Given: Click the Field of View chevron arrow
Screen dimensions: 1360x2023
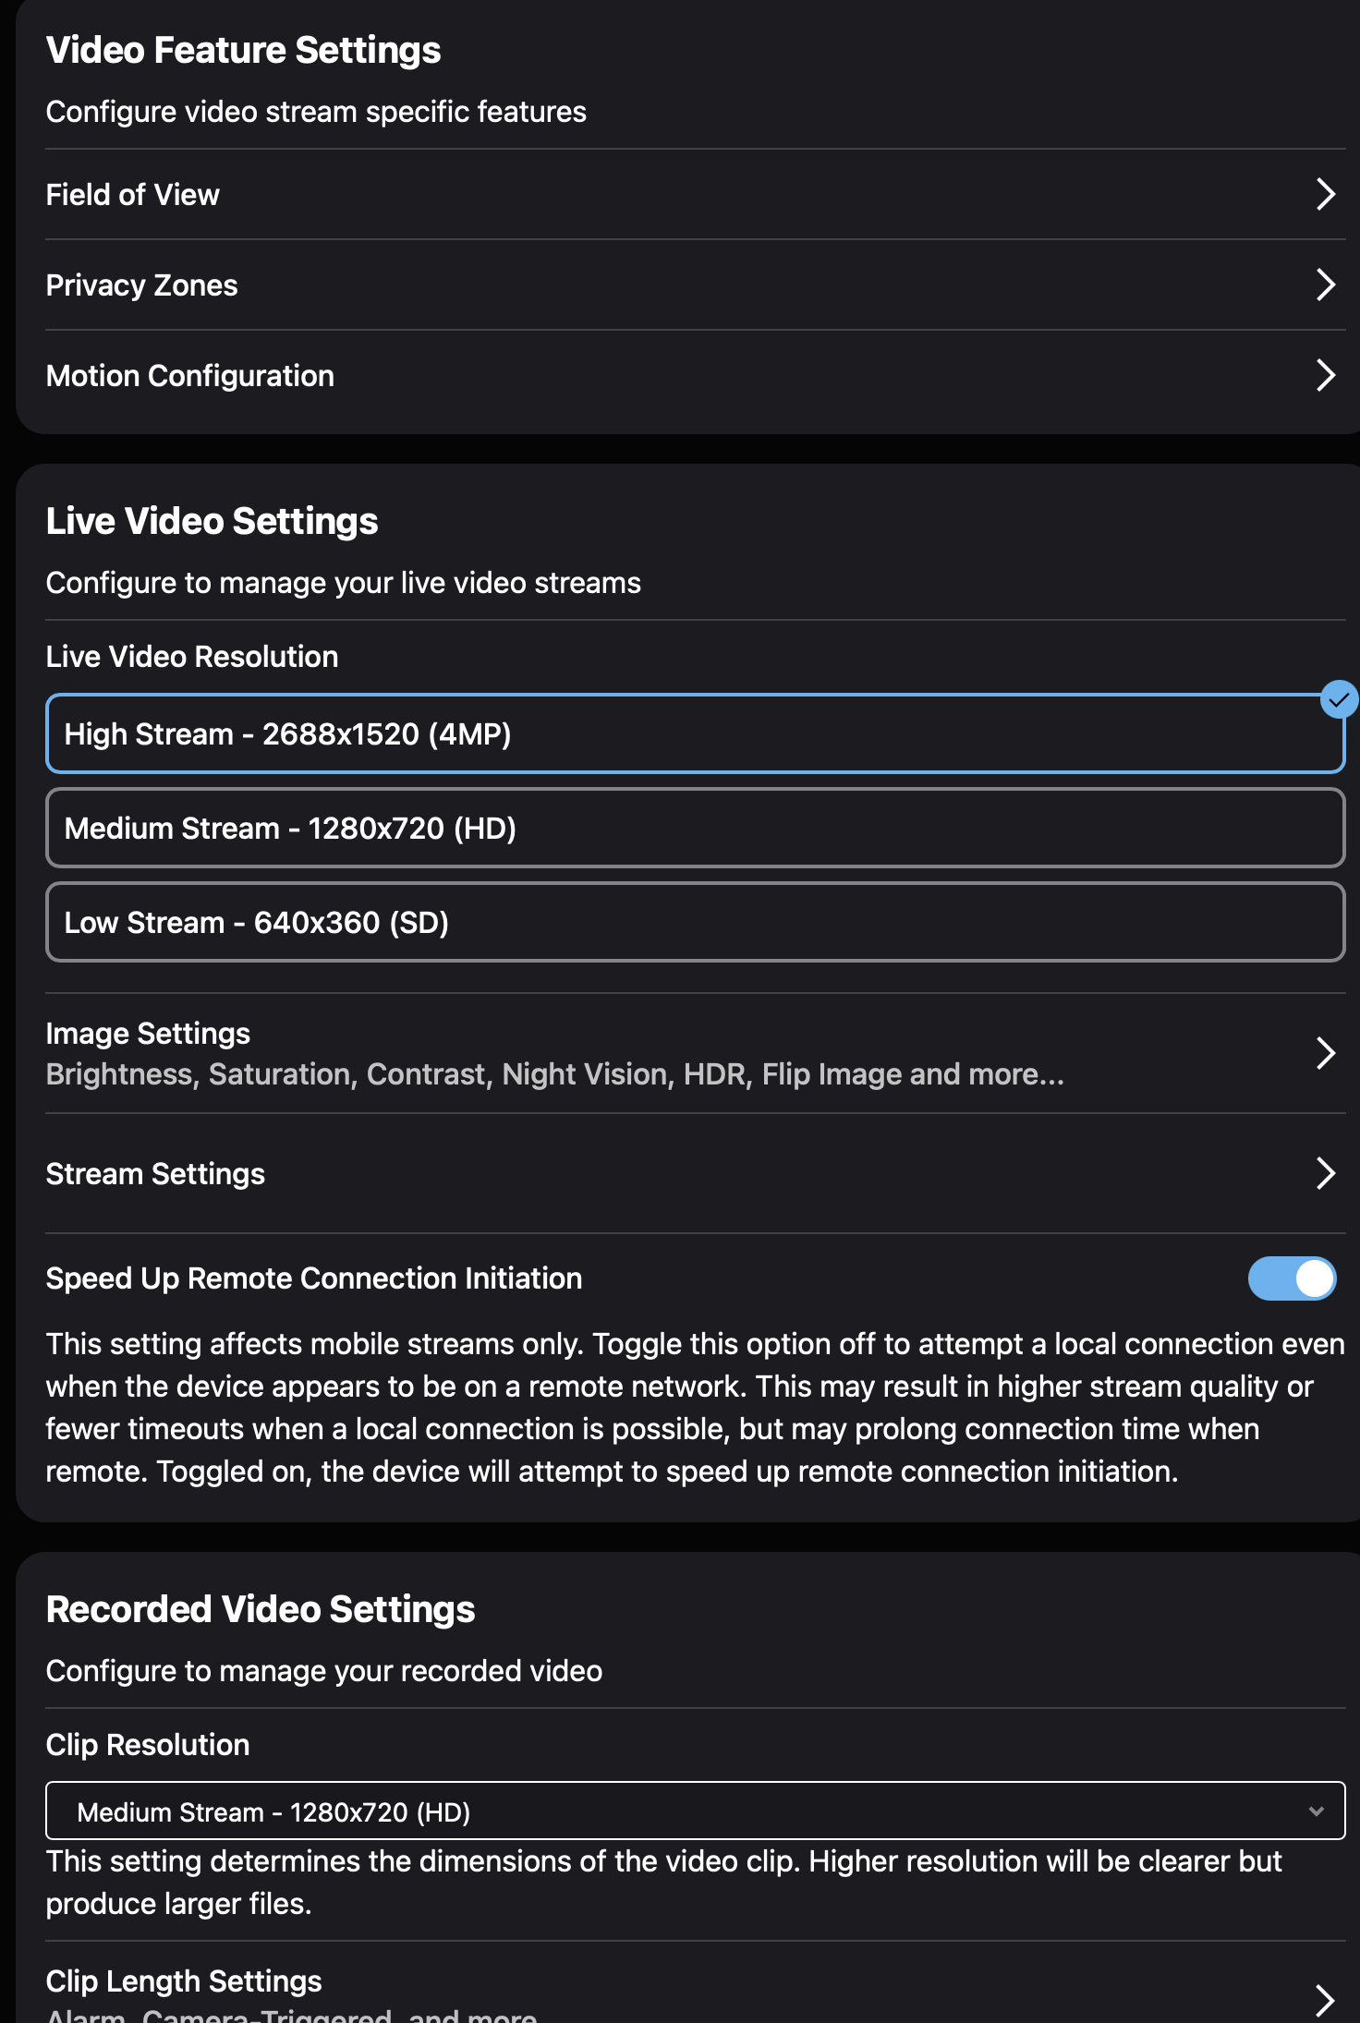Looking at the screenshot, I should click(x=1325, y=195).
